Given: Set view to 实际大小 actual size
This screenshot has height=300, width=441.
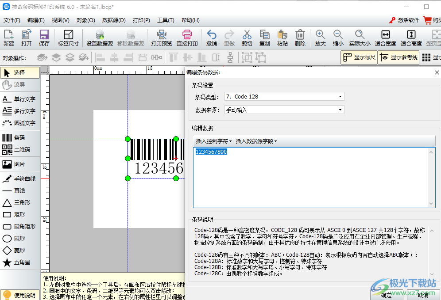Looking at the screenshot, I should (x=360, y=38).
